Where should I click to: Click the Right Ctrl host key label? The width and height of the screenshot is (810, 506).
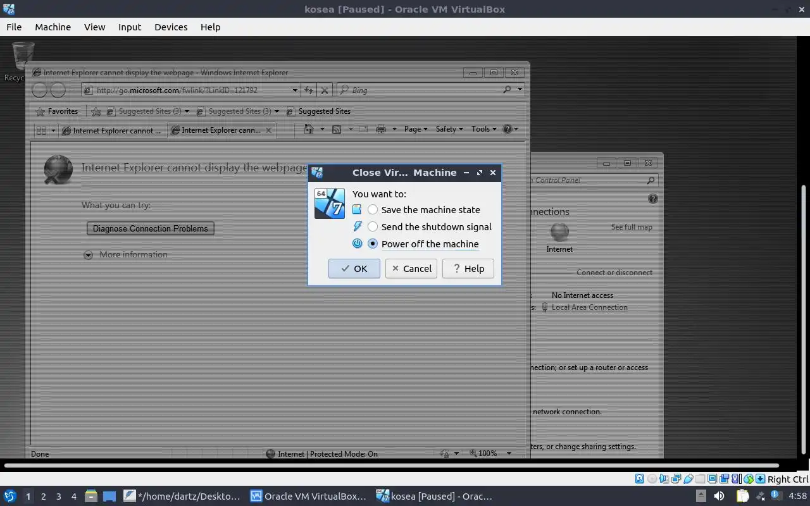pos(788,479)
